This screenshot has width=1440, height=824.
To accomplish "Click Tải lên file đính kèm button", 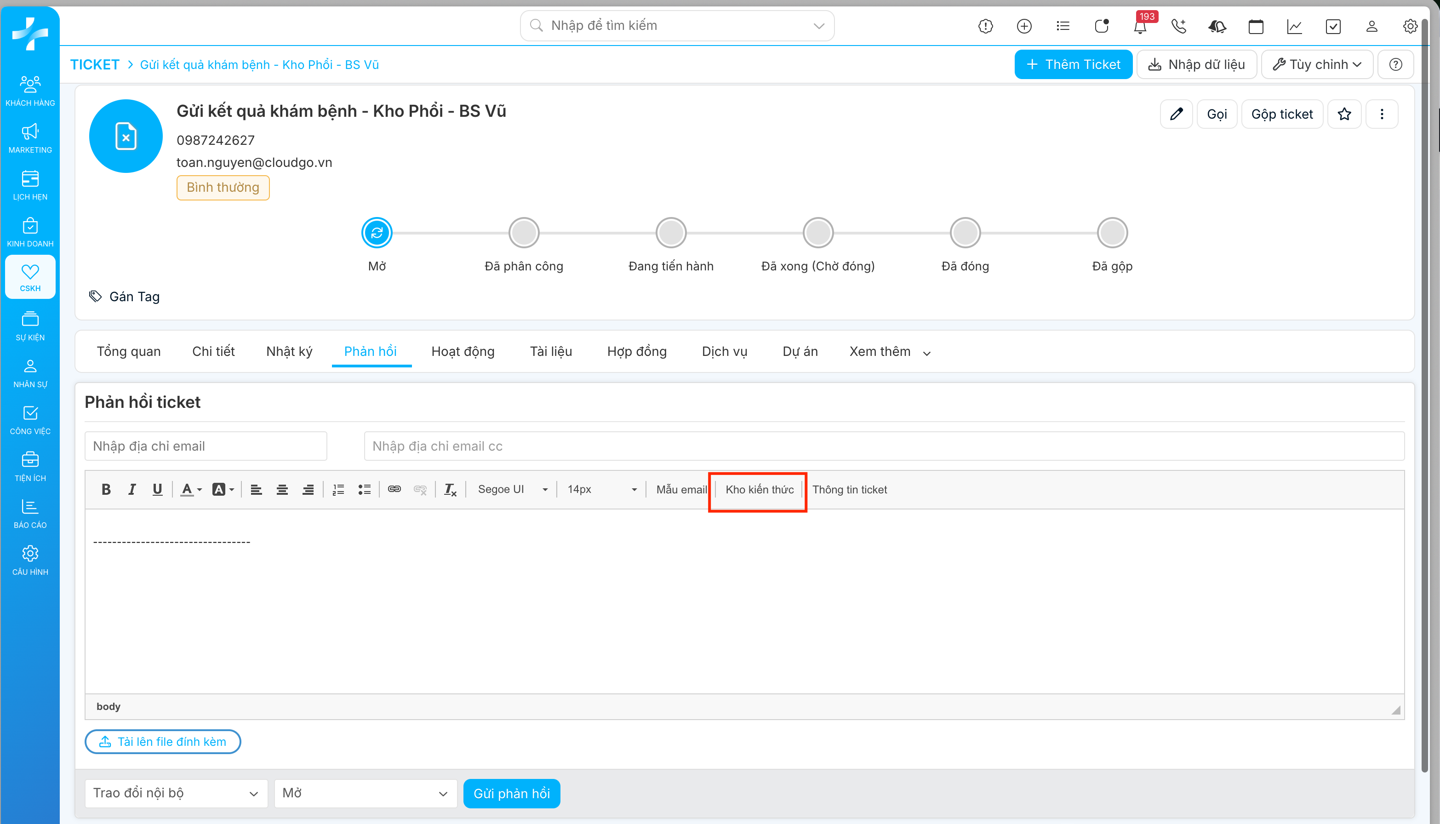I will 163,742.
